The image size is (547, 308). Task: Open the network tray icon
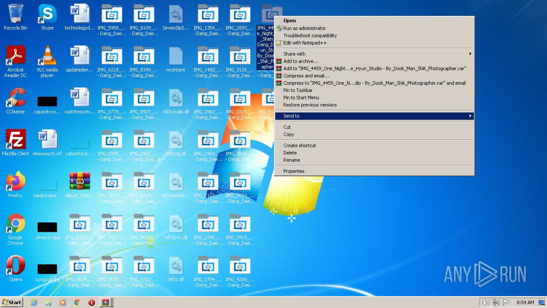[496, 302]
